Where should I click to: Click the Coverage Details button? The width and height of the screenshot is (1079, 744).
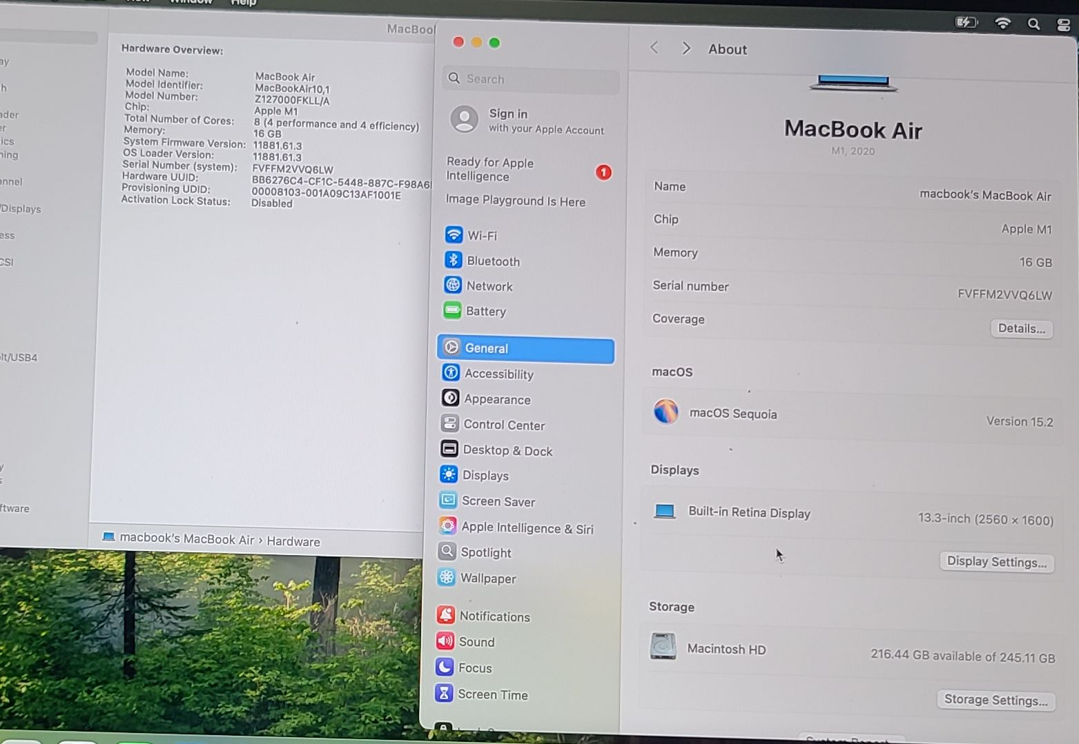point(1021,328)
